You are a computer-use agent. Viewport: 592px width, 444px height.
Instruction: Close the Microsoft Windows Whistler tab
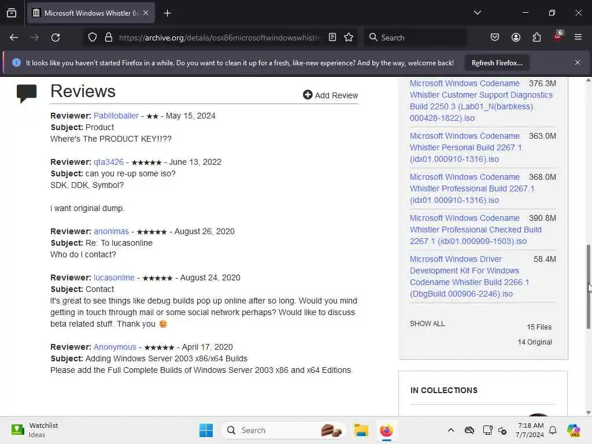[146, 13]
